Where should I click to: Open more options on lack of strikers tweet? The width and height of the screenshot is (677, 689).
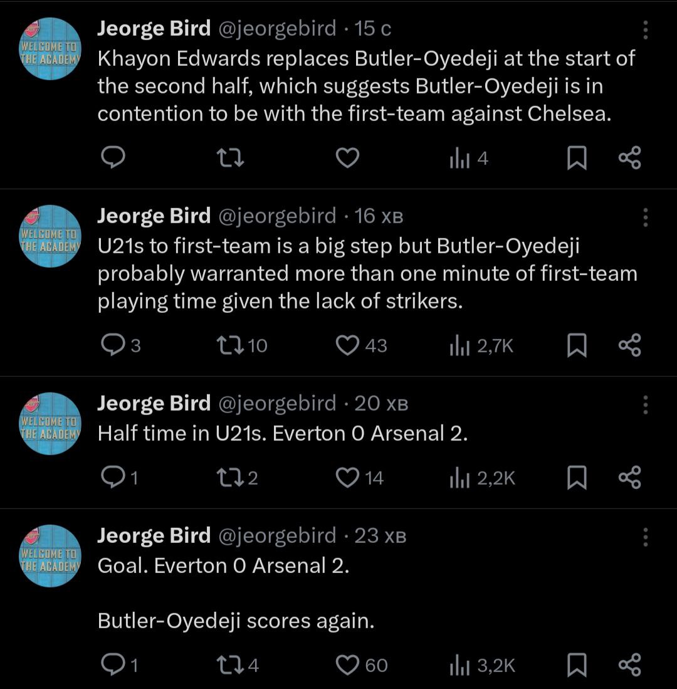point(646,217)
